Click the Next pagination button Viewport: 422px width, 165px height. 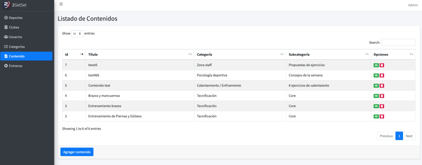click(409, 136)
